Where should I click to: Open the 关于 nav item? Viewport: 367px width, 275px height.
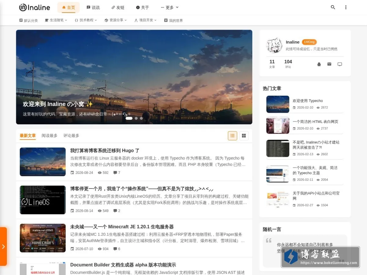143,7
